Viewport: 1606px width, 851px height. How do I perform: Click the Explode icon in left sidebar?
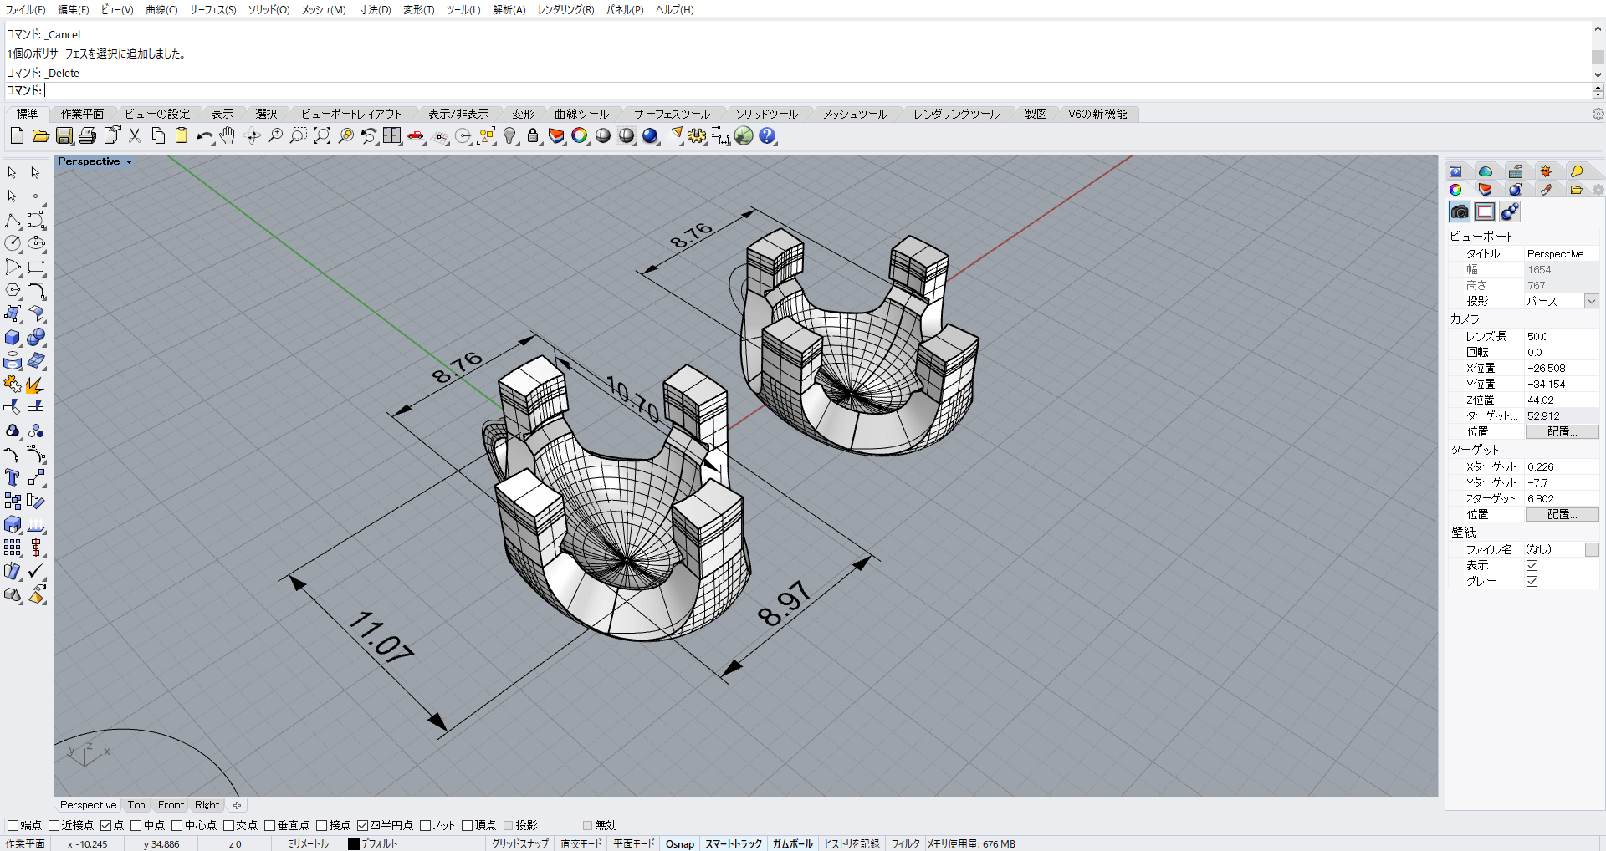[36, 385]
